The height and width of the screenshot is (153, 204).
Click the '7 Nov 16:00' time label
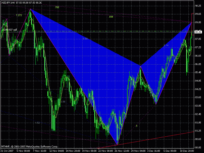[x=40, y=151]
